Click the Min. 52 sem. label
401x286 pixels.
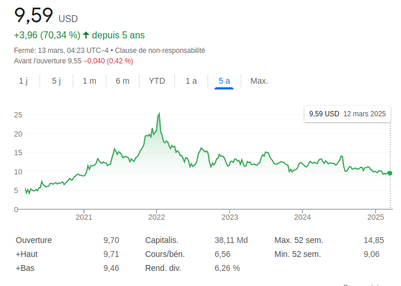click(298, 254)
